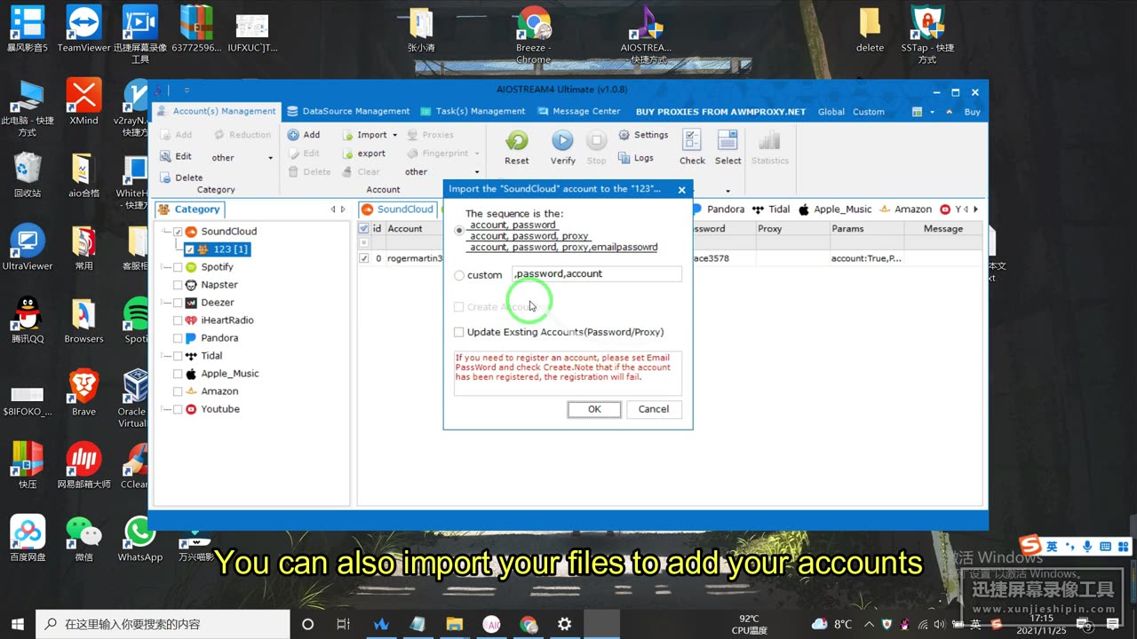The height and width of the screenshot is (639, 1137).
Task: Click Edit in Category group
Action: [176, 156]
